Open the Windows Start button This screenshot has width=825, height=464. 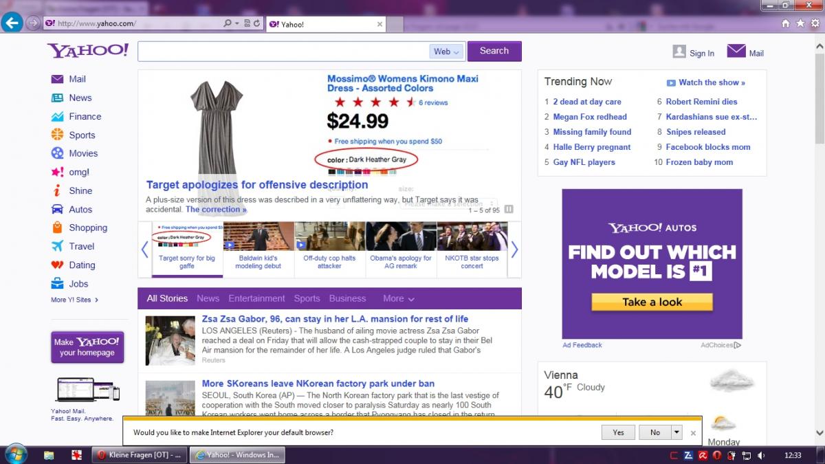15,454
